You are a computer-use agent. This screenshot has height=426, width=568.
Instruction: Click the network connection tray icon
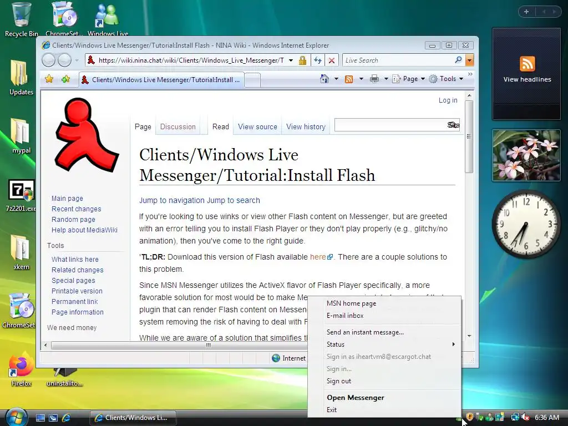515,417
